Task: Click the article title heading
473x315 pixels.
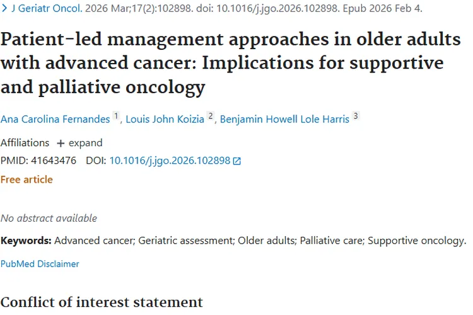Action: tap(230, 63)
